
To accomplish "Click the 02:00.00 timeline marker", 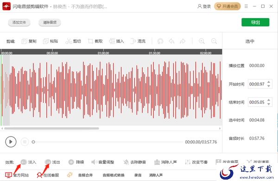I will [206, 53].
